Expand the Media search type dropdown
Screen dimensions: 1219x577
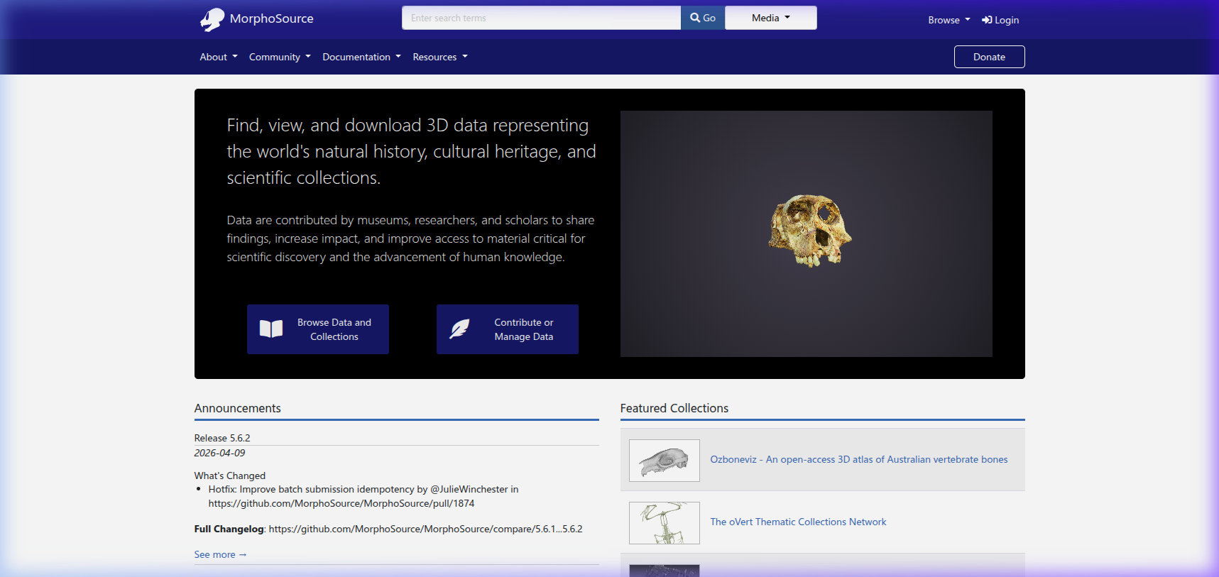[771, 18]
